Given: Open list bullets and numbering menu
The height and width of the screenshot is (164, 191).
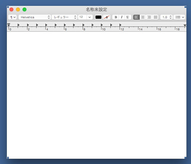Looking at the screenshot, I should (179, 17).
